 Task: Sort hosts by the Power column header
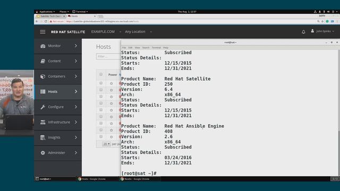pos(113,75)
